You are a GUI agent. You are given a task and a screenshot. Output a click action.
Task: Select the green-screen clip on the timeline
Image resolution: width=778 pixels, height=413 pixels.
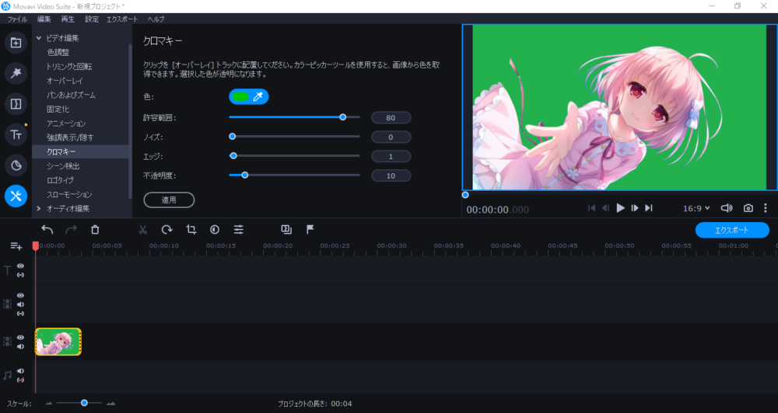tap(58, 342)
